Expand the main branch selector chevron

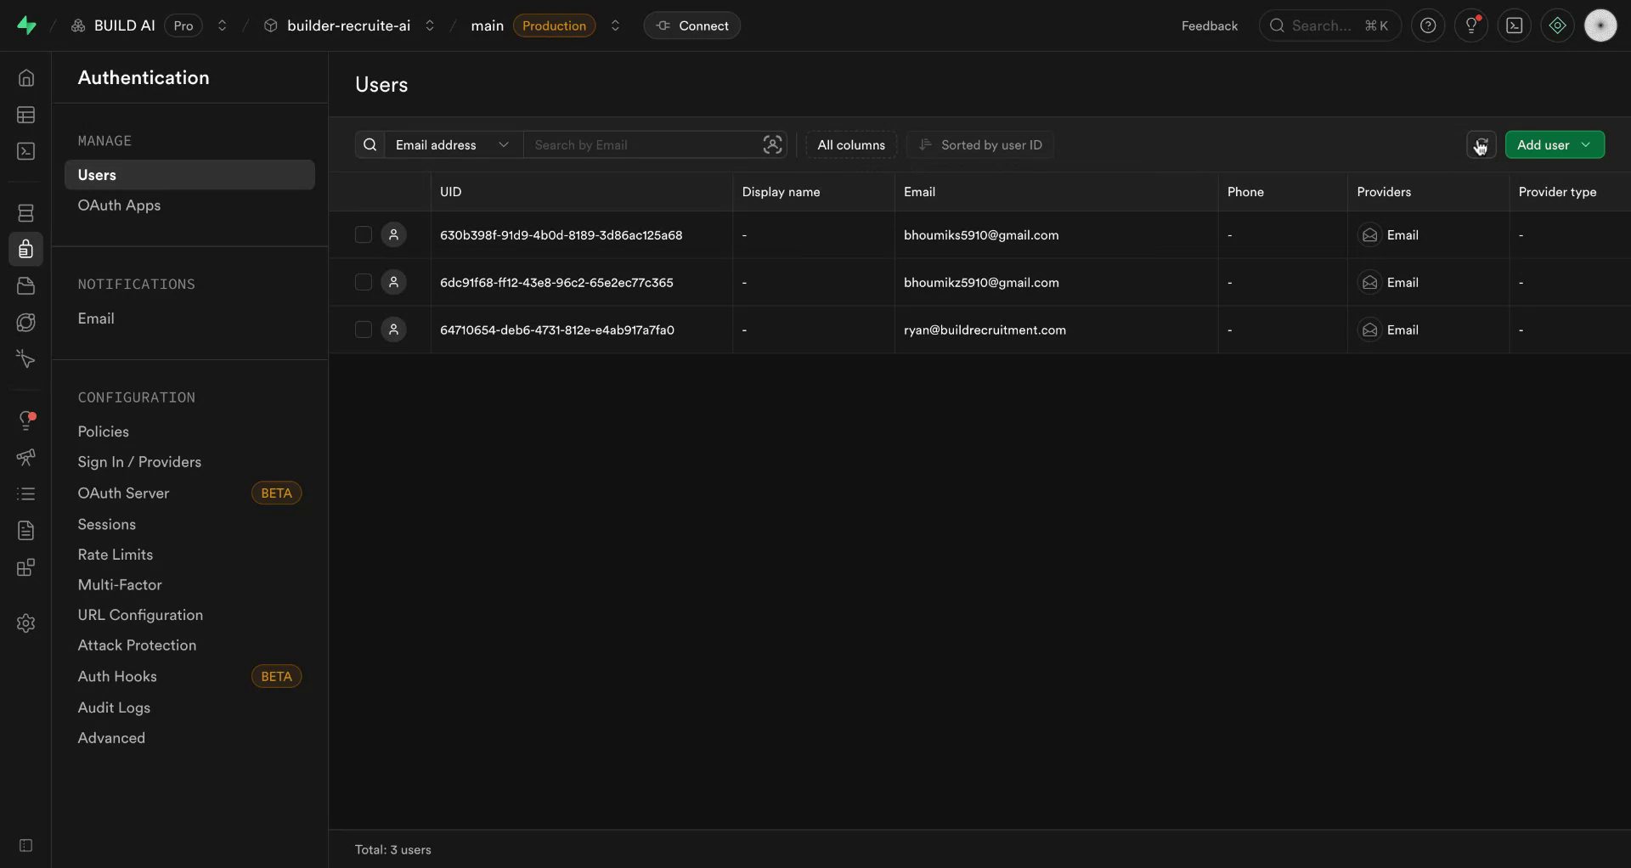coord(615,25)
